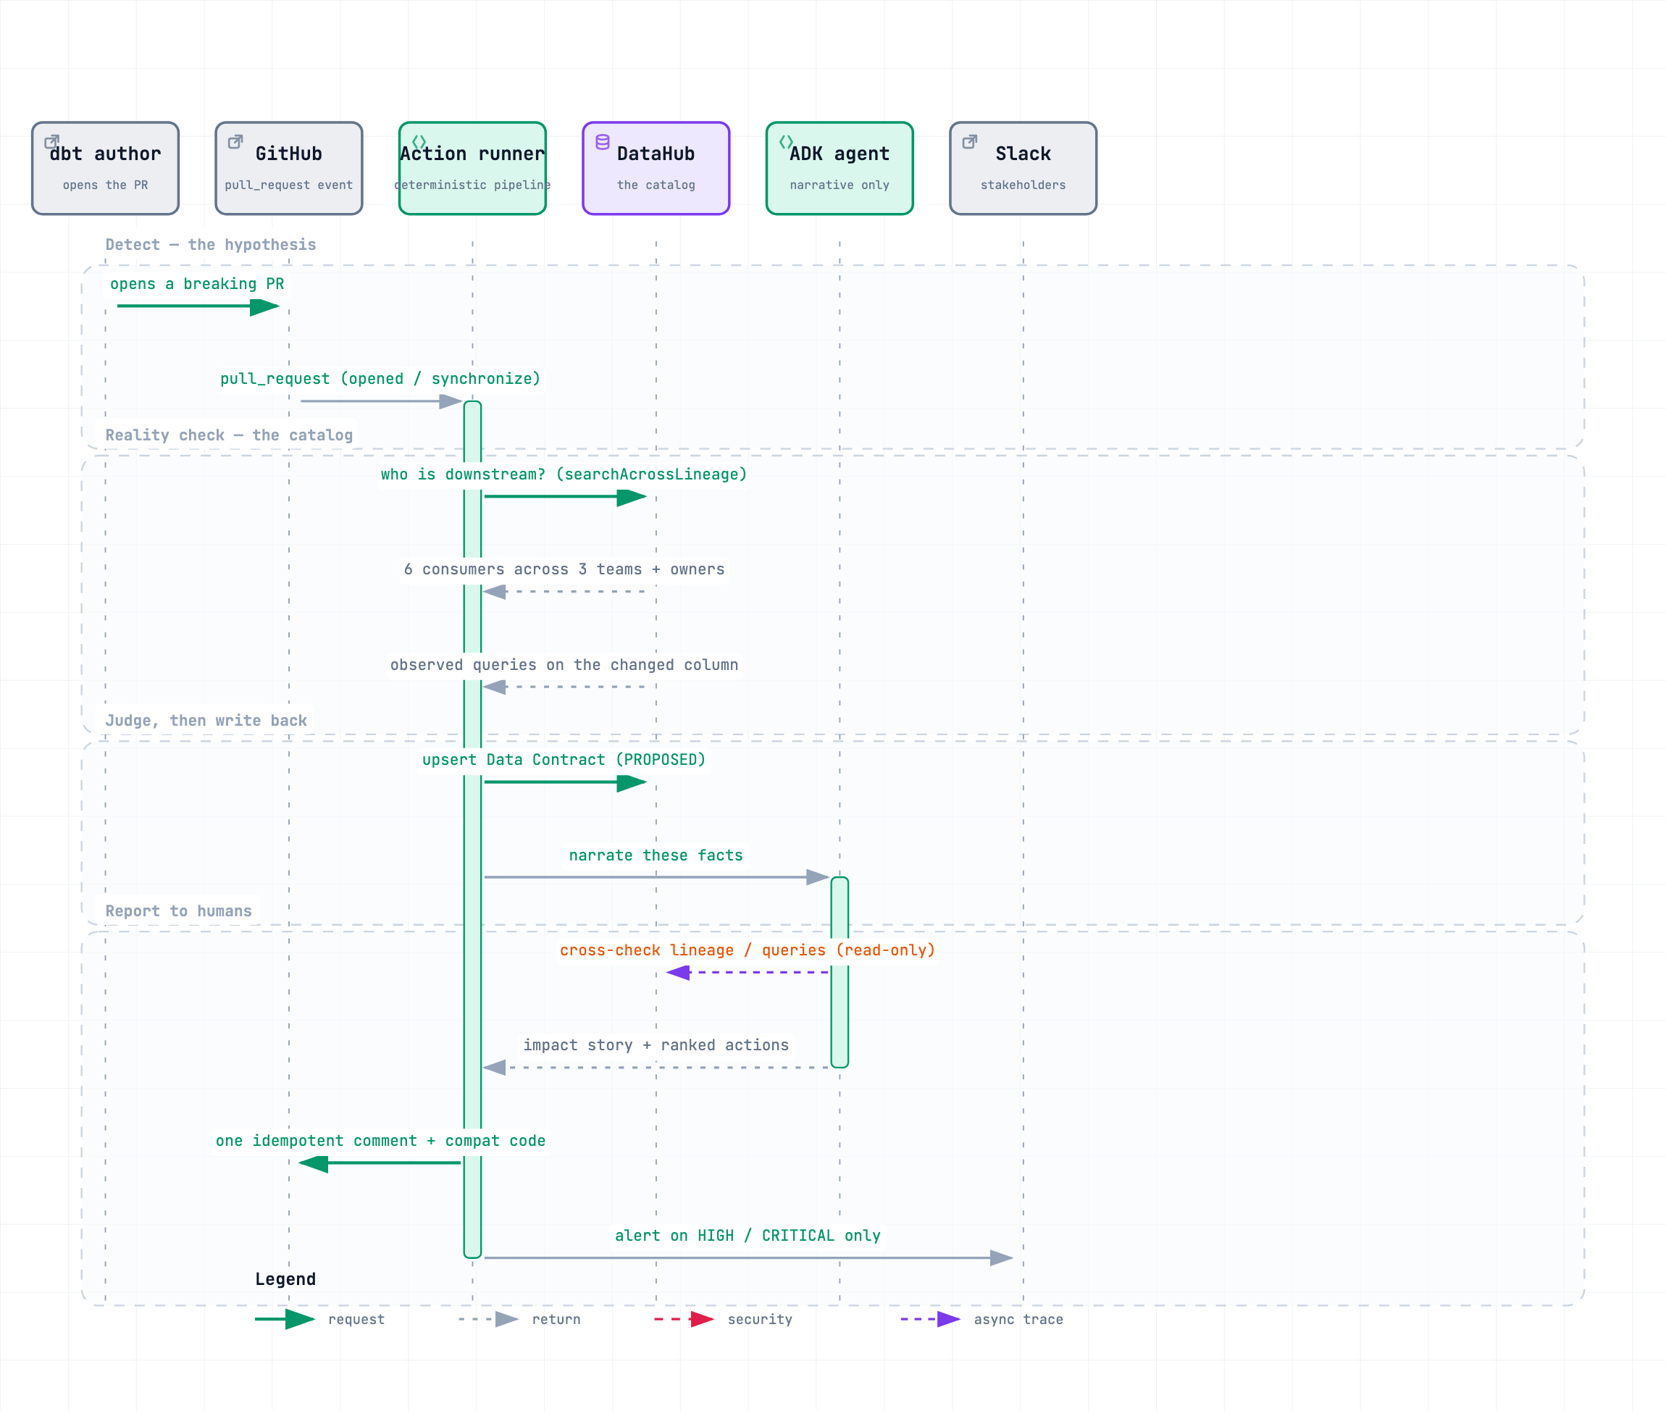Click the 'Report to humans' phase label
The height and width of the screenshot is (1411, 1666).
pos(178,911)
